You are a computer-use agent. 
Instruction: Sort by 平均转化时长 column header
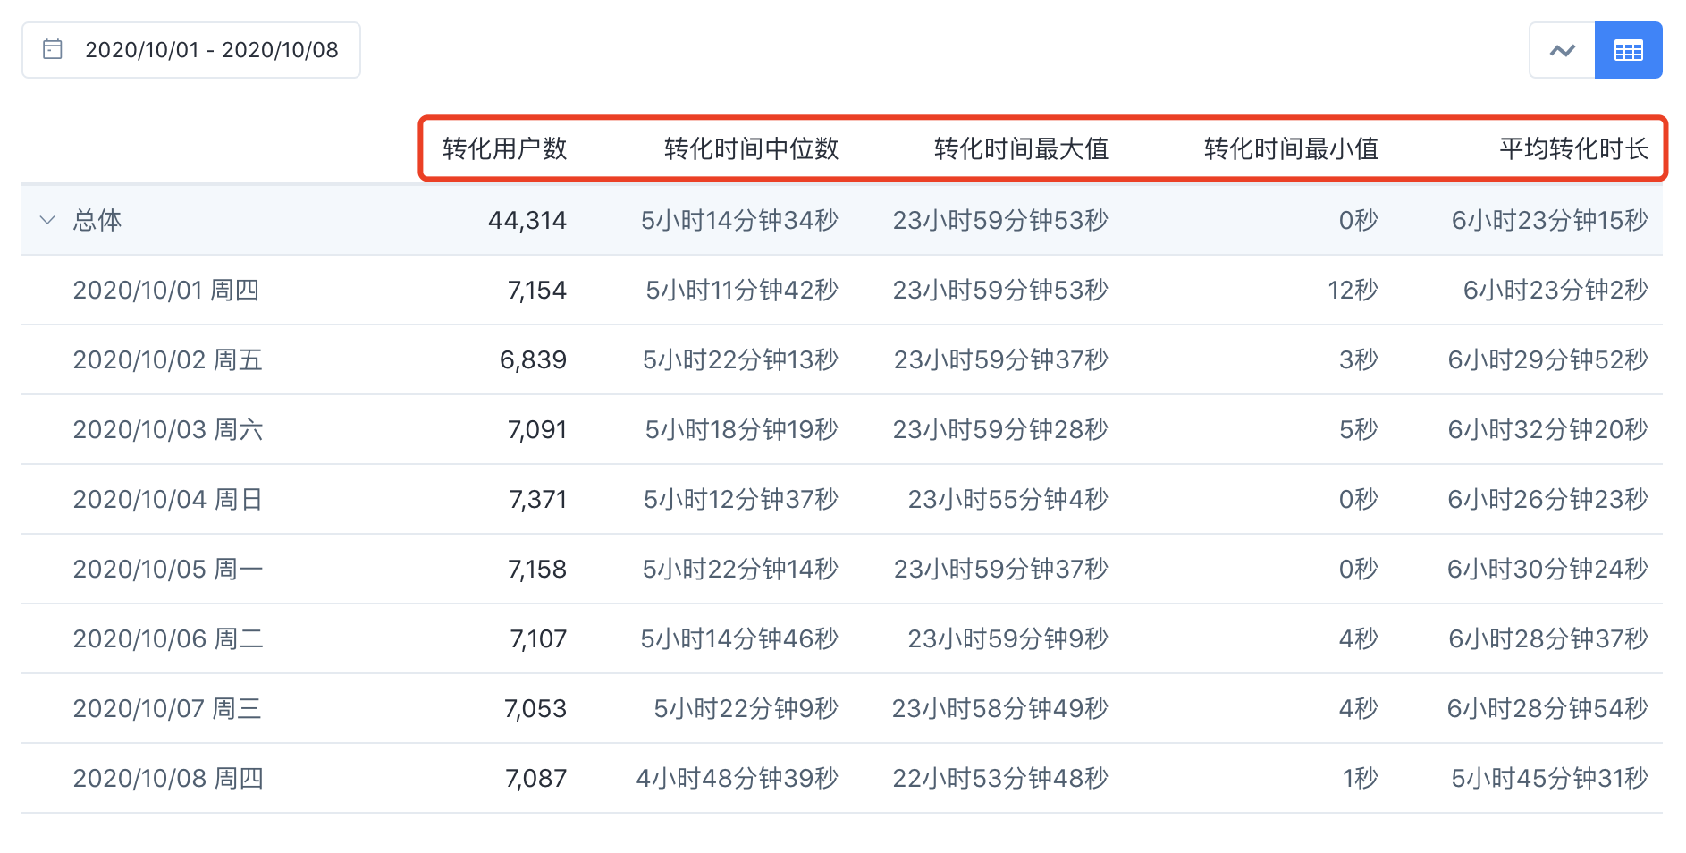[x=1573, y=148]
